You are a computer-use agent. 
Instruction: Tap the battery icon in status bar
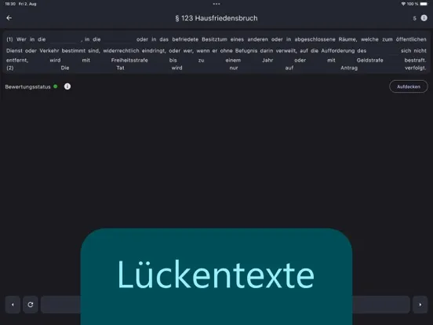(424, 4)
